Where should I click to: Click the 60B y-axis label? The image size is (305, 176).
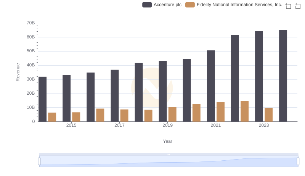click(31, 37)
